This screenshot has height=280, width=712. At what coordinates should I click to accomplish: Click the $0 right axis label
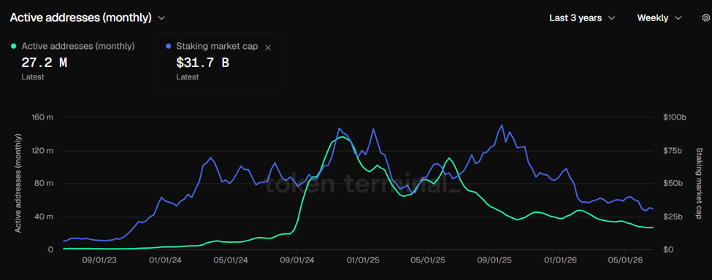(x=667, y=249)
